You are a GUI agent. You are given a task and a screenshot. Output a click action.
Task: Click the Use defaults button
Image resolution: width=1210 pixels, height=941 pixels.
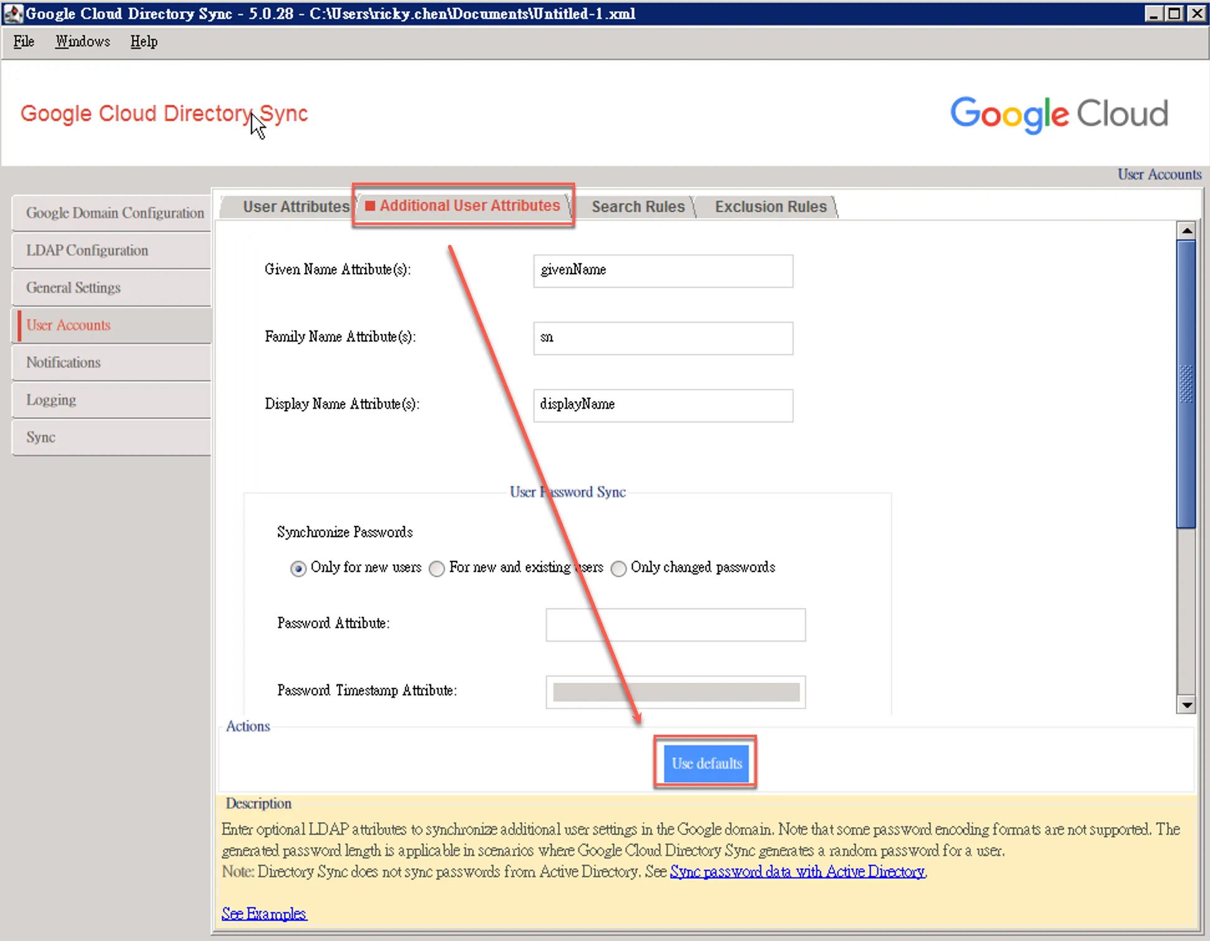coord(706,763)
